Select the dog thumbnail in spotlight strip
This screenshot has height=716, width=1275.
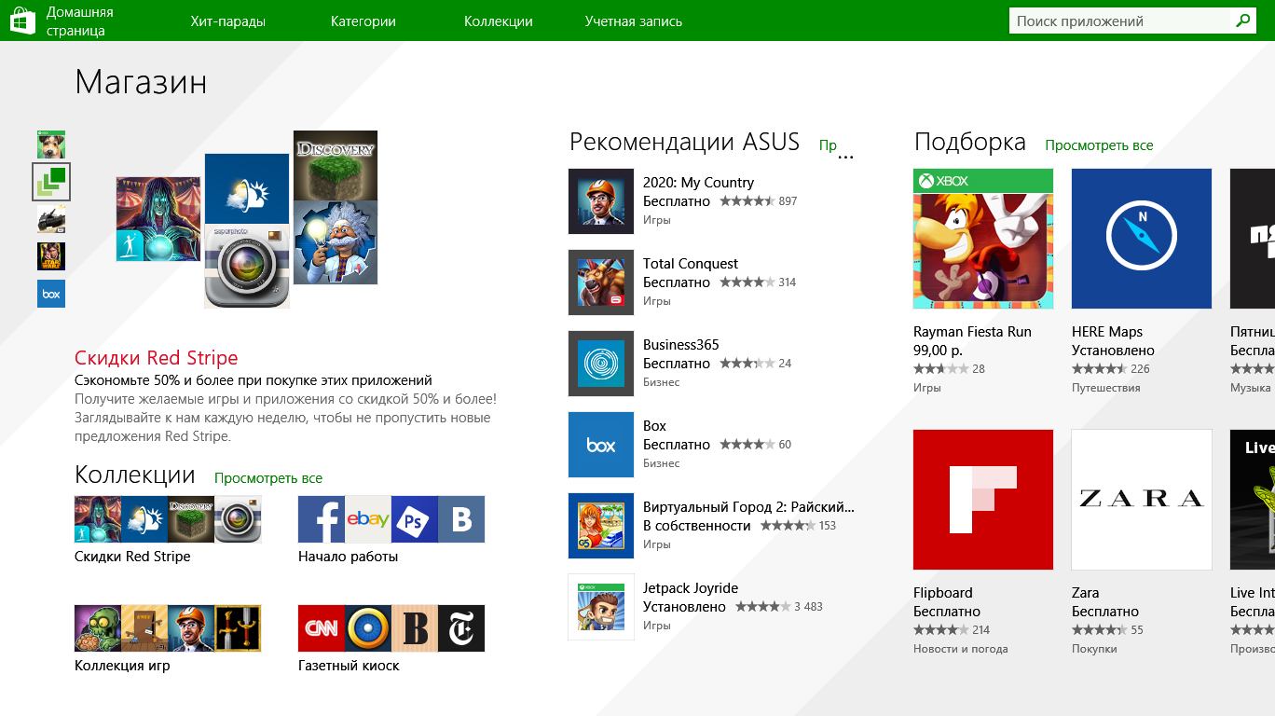pyautogui.click(x=51, y=145)
